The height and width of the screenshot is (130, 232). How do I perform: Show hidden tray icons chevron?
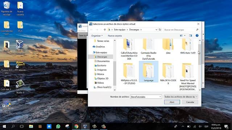183,126
